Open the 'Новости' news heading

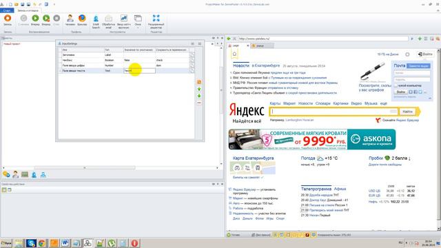click(241, 65)
